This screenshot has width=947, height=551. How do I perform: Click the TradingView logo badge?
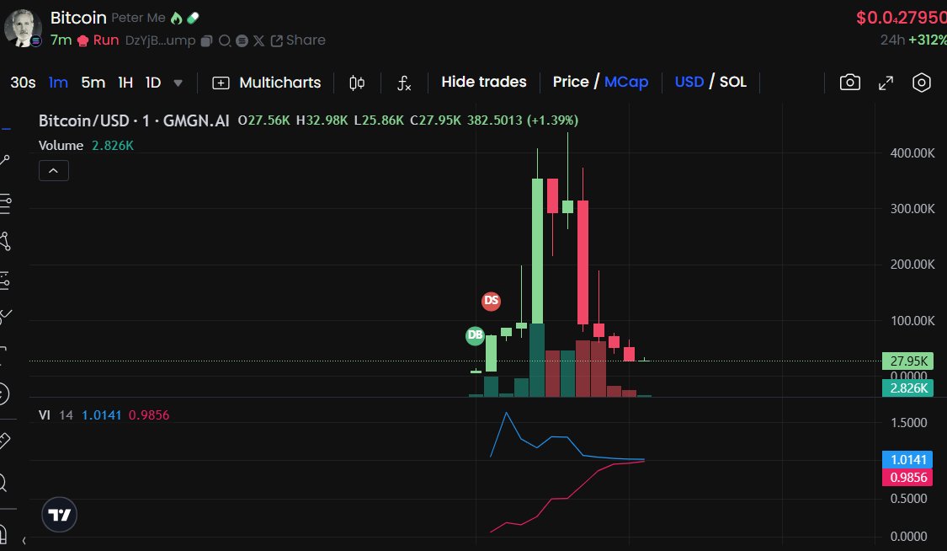tap(59, 515)
